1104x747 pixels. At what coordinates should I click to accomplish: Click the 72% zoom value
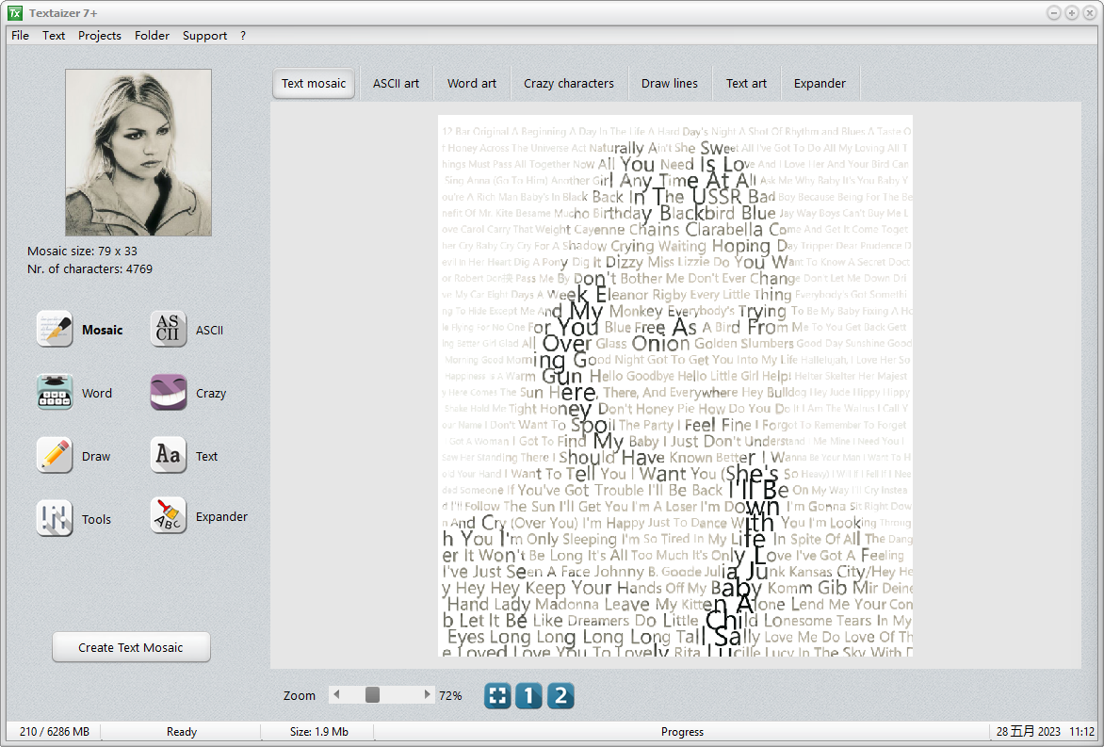tap(450, 695)
